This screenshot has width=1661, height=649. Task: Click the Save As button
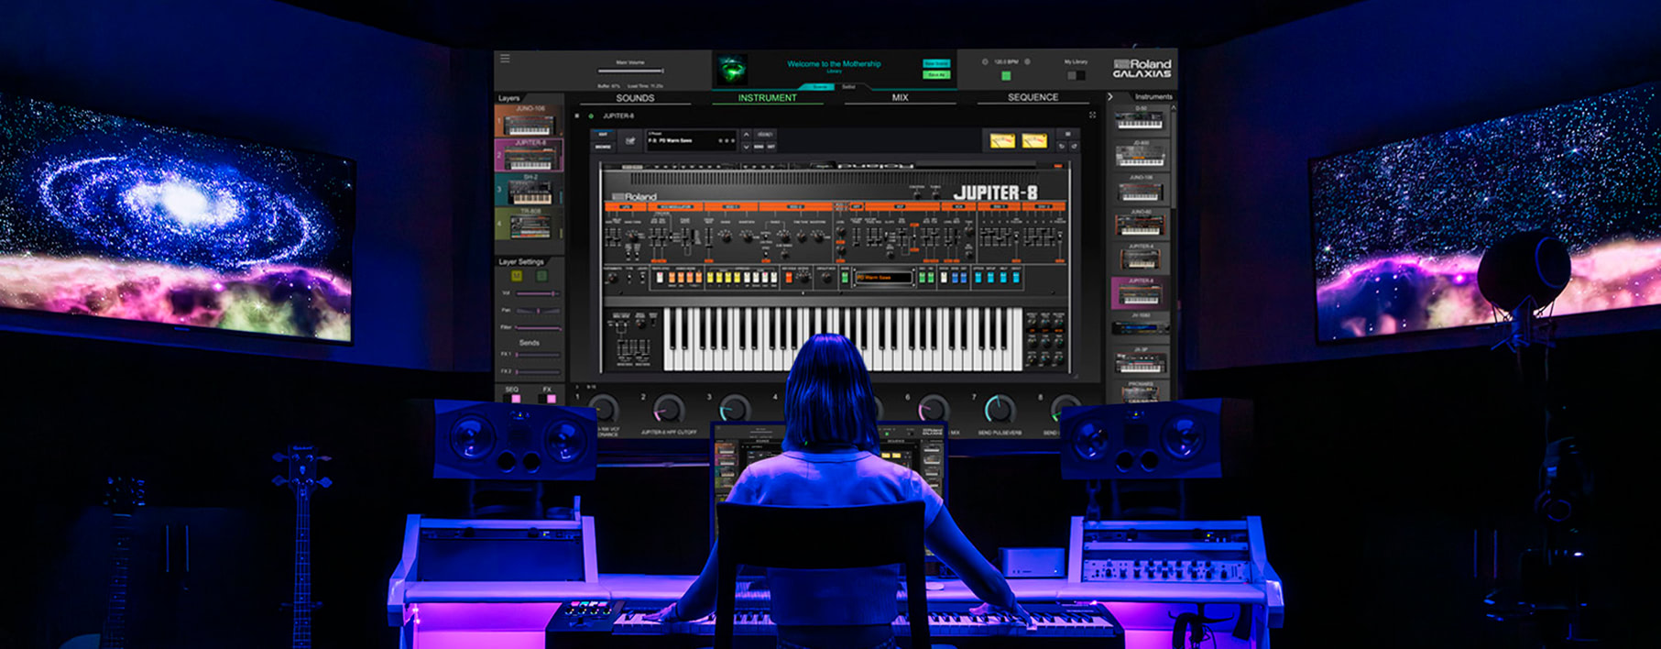(936, 75)
